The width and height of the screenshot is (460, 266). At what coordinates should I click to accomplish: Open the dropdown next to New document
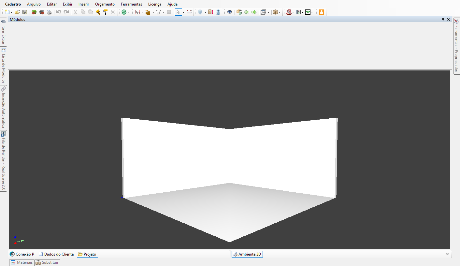pyautogui.click(x=11, y=12)
